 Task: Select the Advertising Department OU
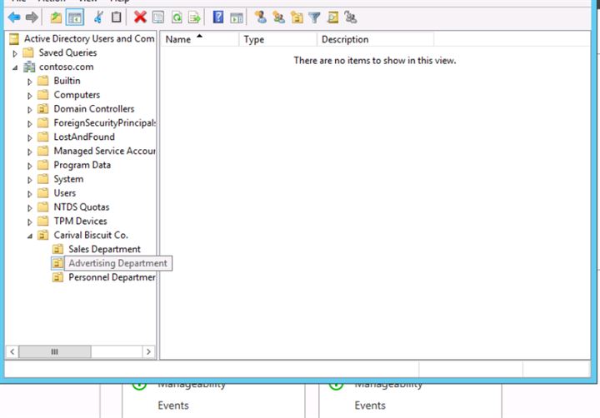(117, 263)
